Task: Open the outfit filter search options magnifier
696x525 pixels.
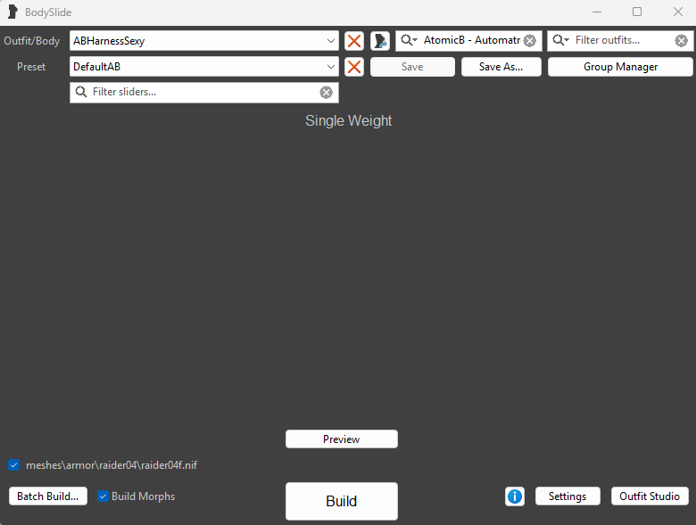Action: 560,40
